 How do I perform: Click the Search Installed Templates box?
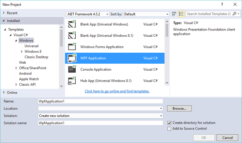click(x=209, y=14)
